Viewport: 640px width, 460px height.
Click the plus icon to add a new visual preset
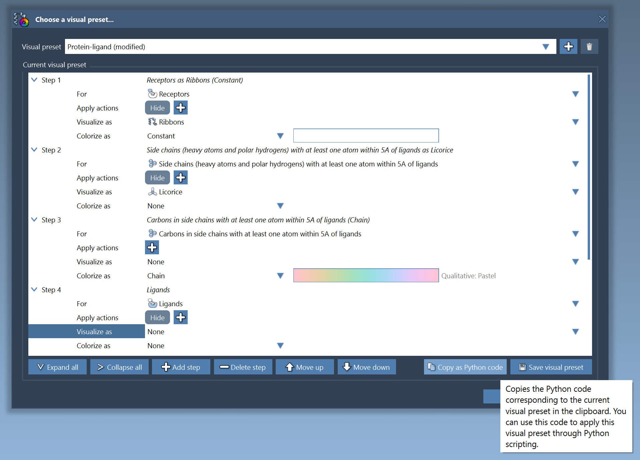coord(568,46)
